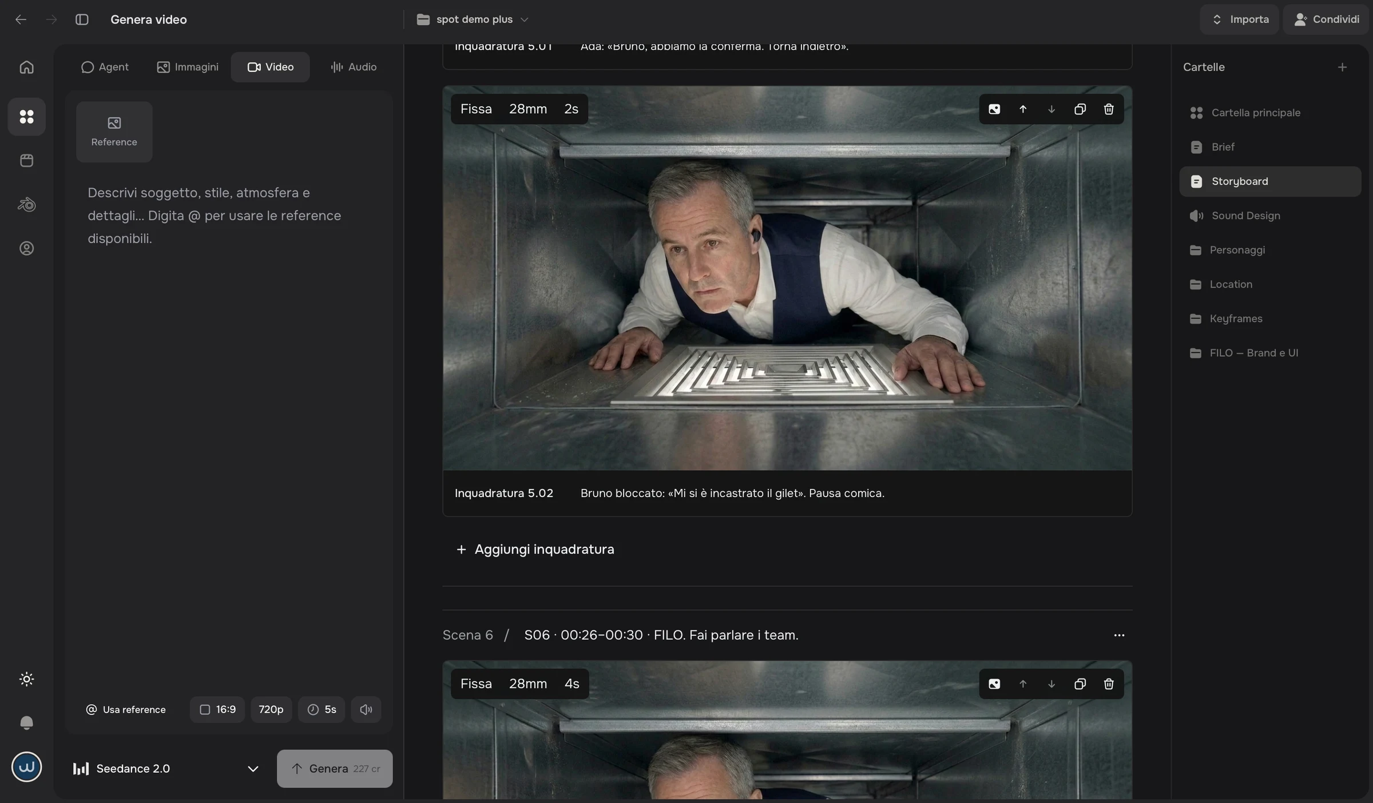Replace image on shot 5.02
Screen dimensions: 1373x803
click(x=994, y=109)
